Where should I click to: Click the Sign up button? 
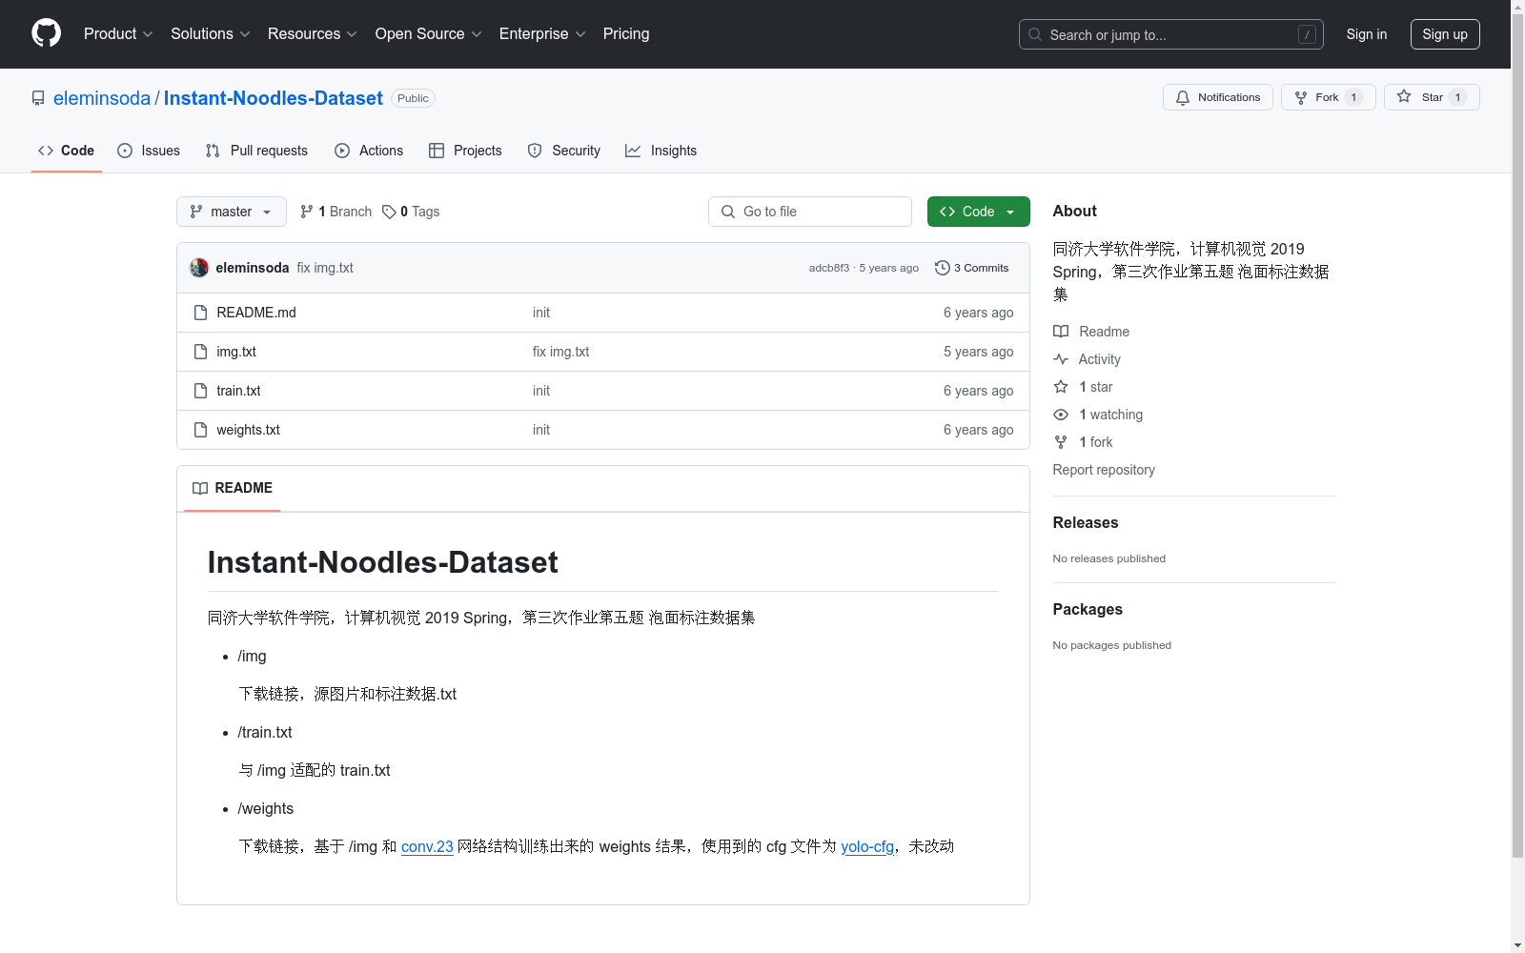tap(1445, 34)
